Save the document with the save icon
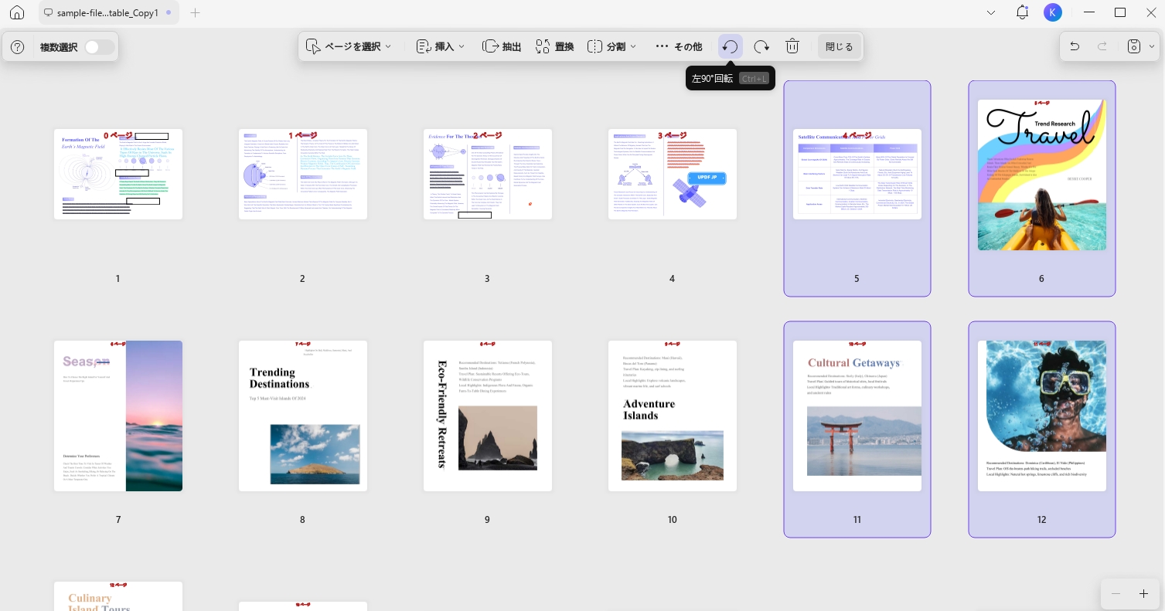The height and width of the screenshot is (611, 1165). click(x=1134, y=46)
